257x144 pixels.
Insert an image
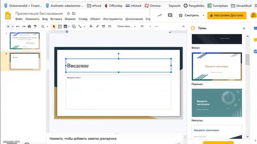pyautogui.click(x=65, y=26)
